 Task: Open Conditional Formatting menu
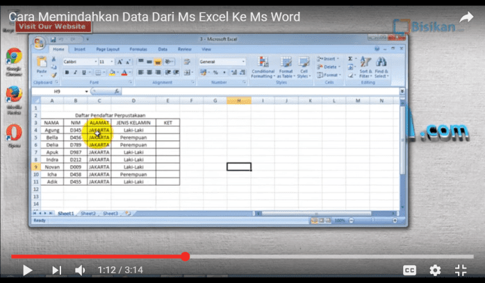(263, 67)
